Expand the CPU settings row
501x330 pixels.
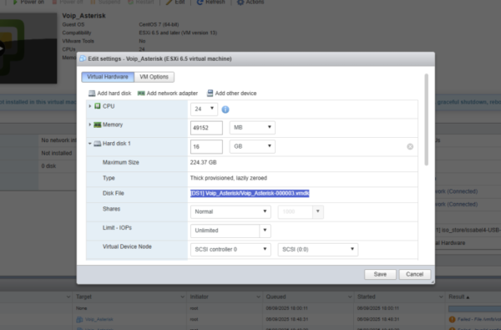(x=90, y=106)
